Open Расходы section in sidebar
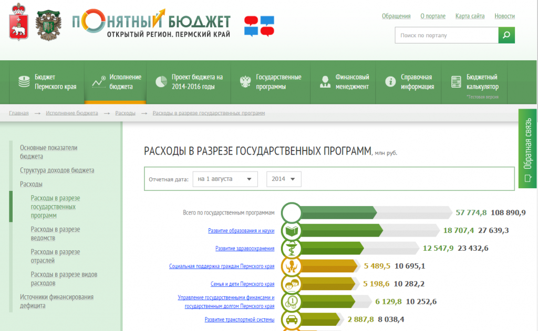538x331 pixels. click(31, 184)
